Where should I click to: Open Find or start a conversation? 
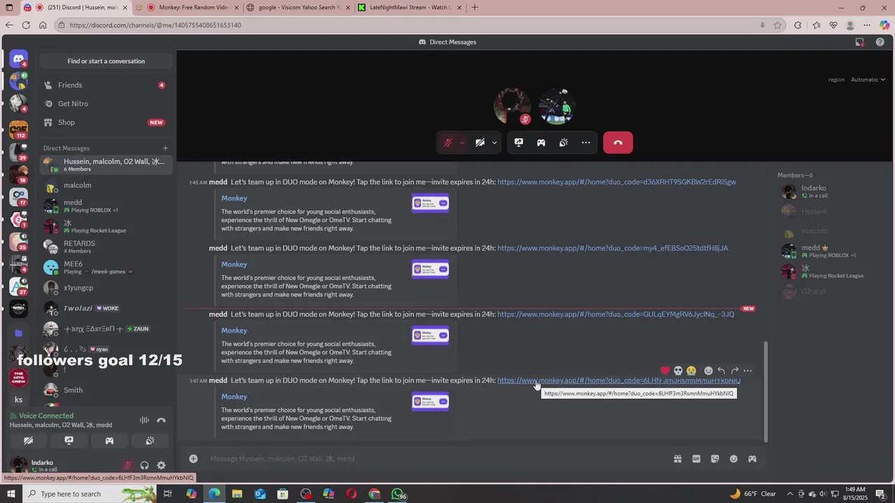coord(106,61)
